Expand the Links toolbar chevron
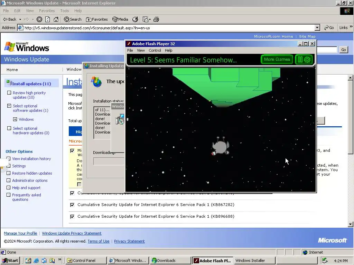This screenshot has height=265, width=354. pyautogui.click(x=351, y=27)
